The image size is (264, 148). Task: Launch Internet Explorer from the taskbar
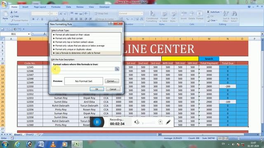(x=17, y=144)
